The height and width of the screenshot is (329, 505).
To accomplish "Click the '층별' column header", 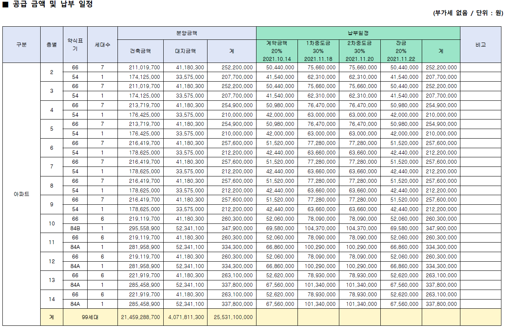I will (52, 45).
